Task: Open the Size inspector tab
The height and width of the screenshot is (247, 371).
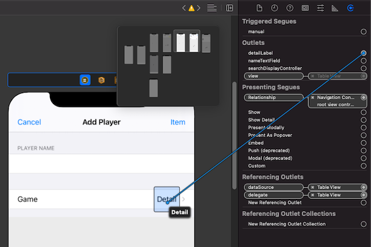Action: pyautogui.click(x=335, y=9)
